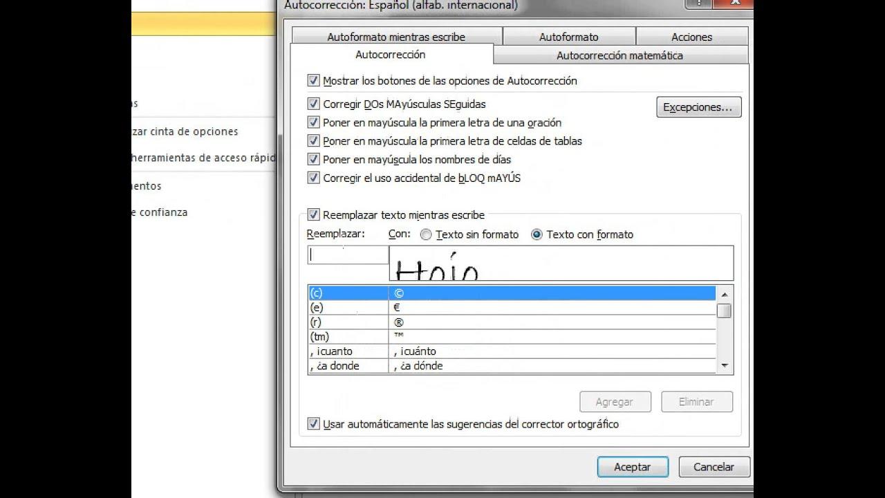Open the Autoformato mientras escribe tab
The height and width of the screenshot is (498, 885).
point(396,37)
